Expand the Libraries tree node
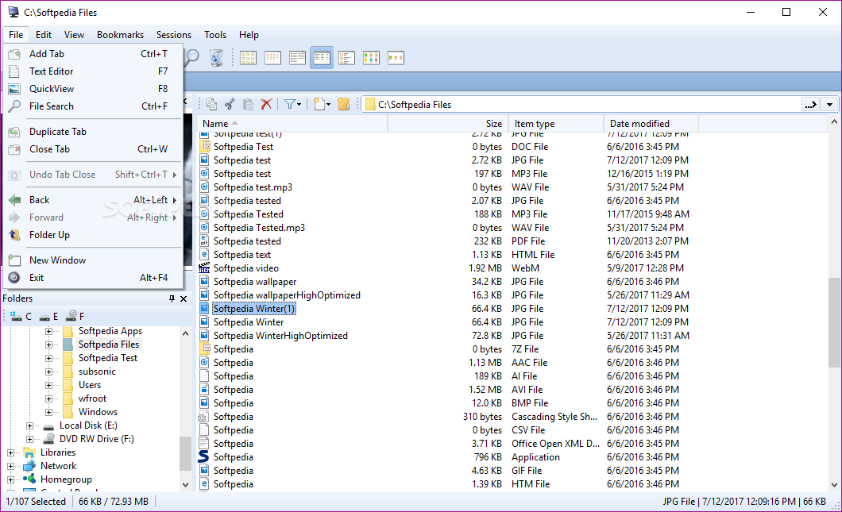The image size is (842, 512). (11, 452)
